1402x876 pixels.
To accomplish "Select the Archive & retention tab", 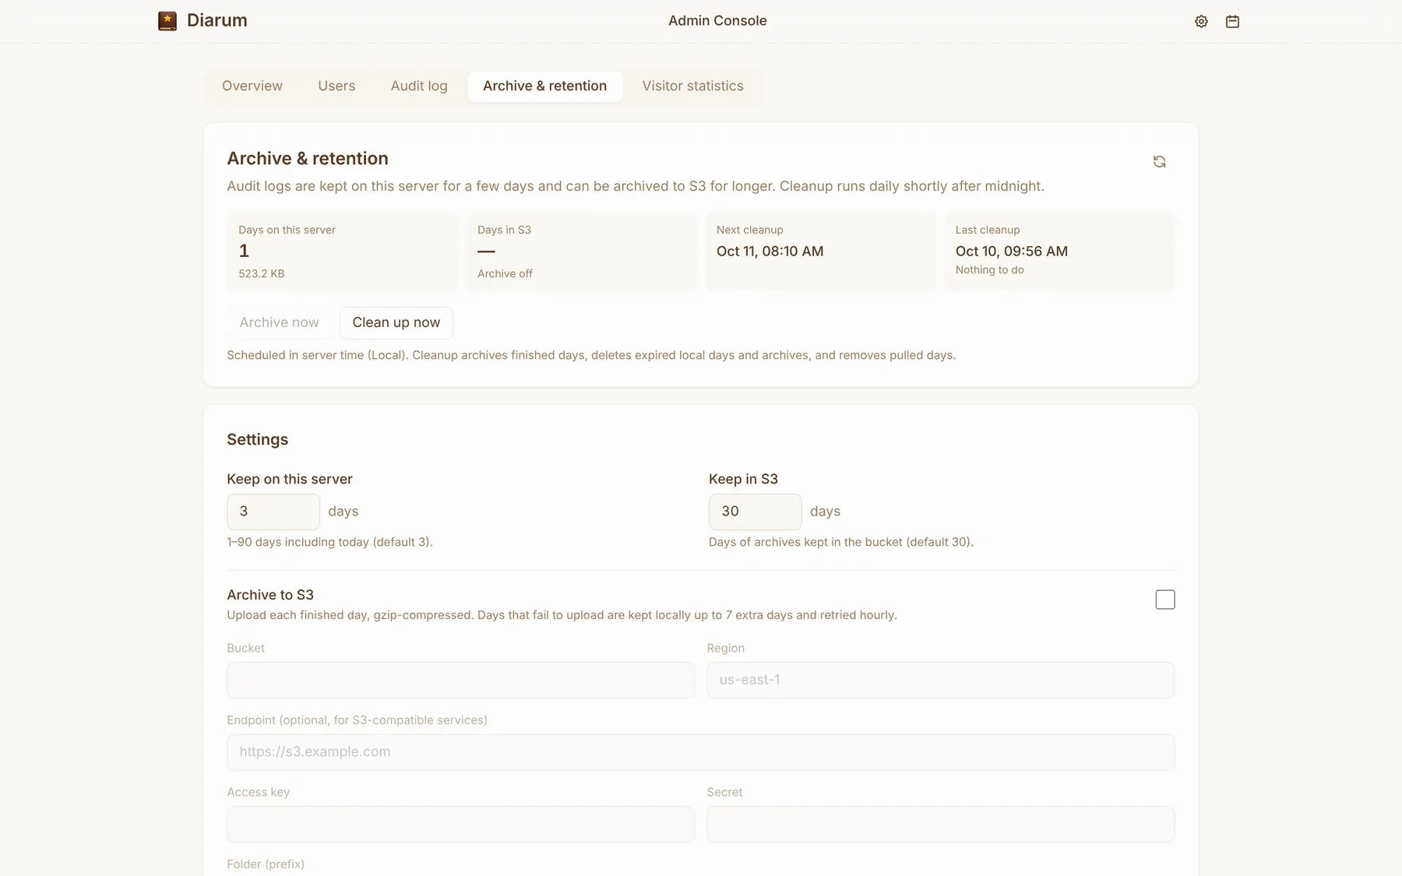I will click(544, 86).
